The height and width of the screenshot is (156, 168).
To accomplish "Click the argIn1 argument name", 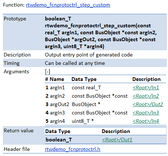I will pyautogui.click(x=57, y=87).
